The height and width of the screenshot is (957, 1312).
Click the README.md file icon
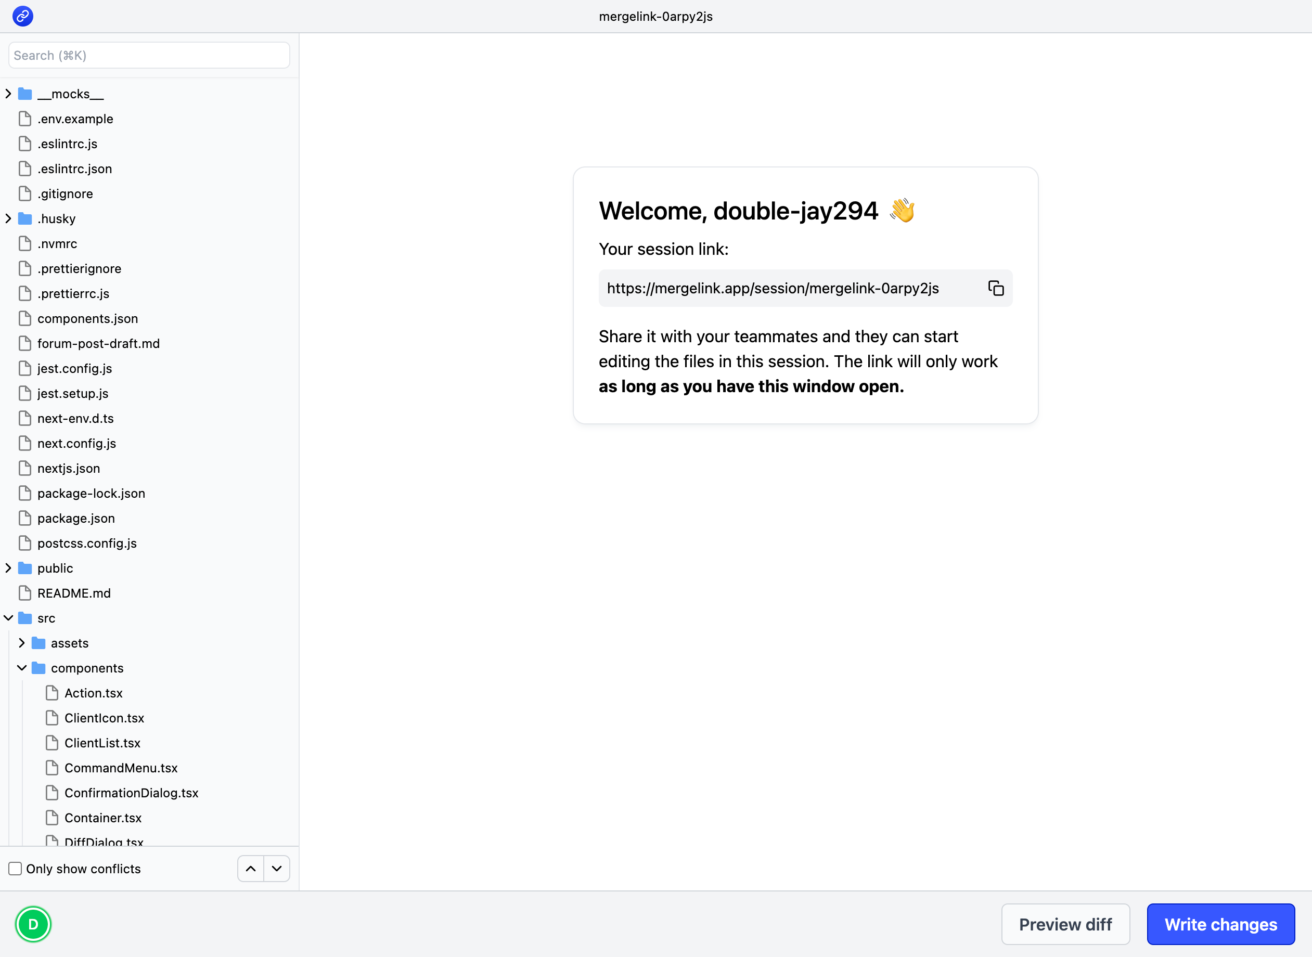pos(25,593)
